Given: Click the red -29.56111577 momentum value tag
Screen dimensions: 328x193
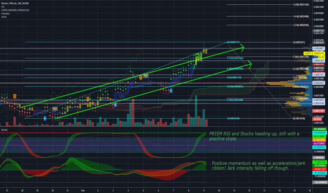Looking at the screenshot, I should [319, 169].
